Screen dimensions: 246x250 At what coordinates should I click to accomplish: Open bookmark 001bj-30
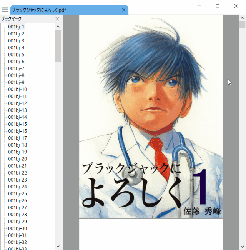17,228
